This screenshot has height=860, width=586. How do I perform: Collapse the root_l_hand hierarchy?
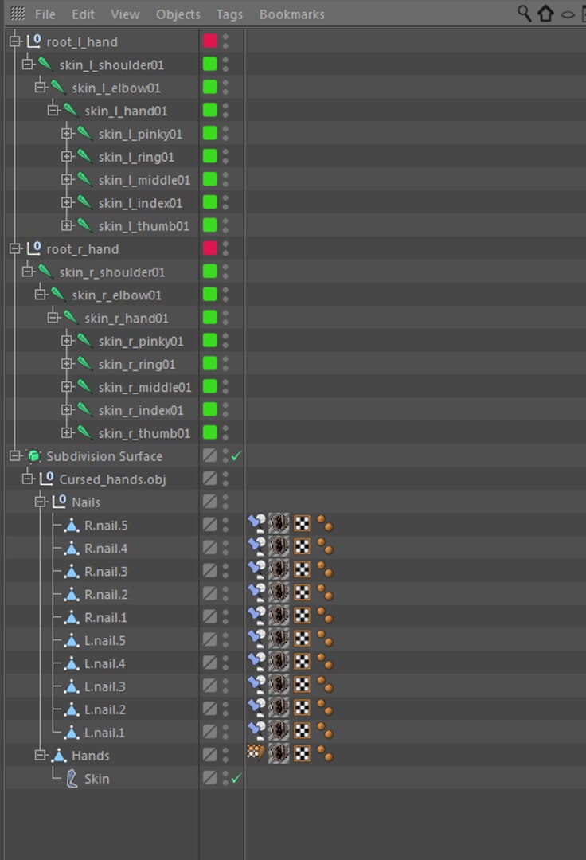(15, 41)
